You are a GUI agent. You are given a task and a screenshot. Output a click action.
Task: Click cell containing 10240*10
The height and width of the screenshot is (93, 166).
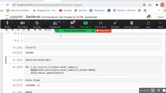(x=93, y=48)
